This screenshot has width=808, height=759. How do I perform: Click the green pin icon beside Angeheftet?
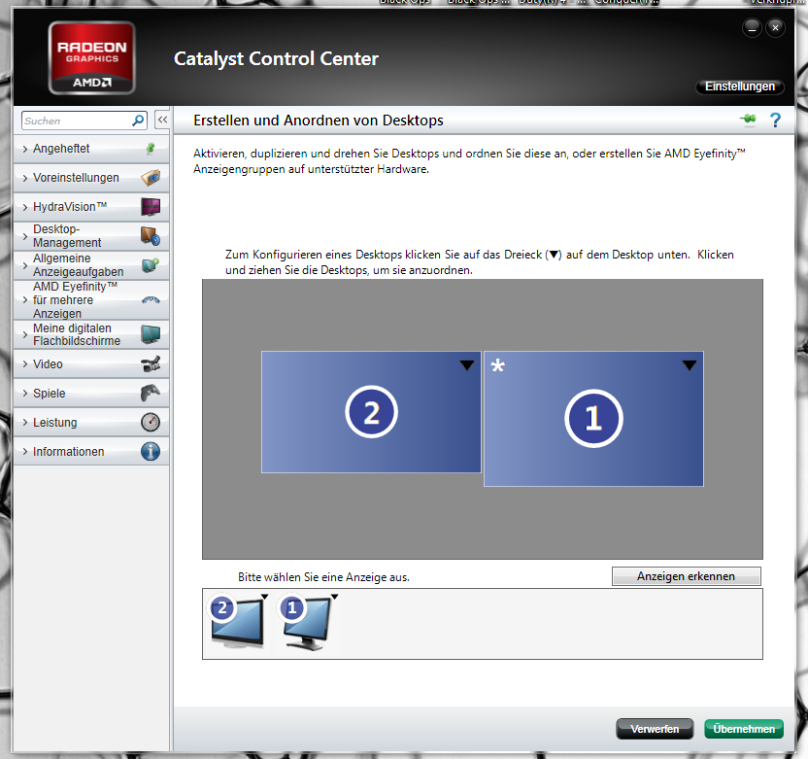tap(151, 149)
